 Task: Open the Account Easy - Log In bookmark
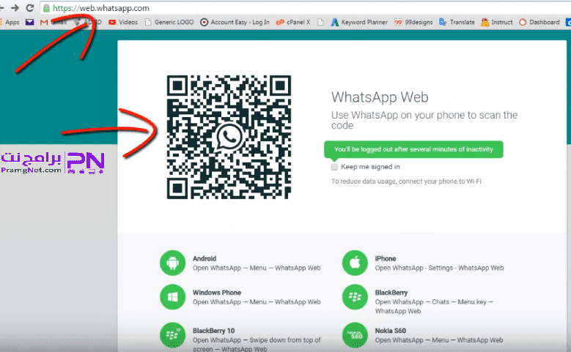[x=235, y=22]
